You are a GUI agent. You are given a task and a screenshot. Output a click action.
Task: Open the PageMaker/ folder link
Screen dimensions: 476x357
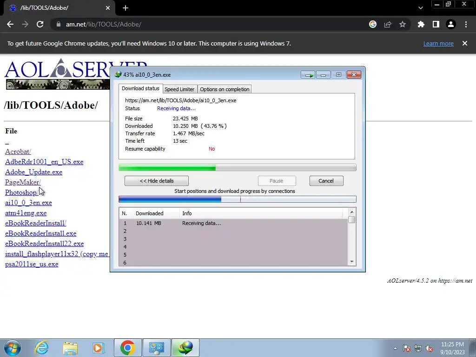click(x=23, y=182)
